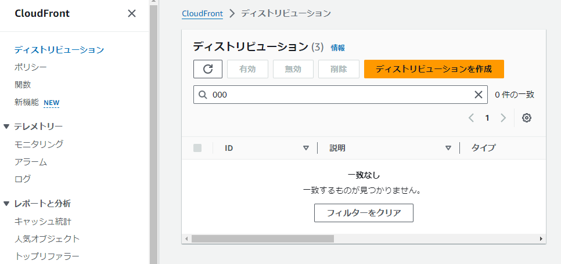The height and width of the screenshot is (264, 561).
Task: Collapse the レポートと分析 section
Action: tap(6, 204)
